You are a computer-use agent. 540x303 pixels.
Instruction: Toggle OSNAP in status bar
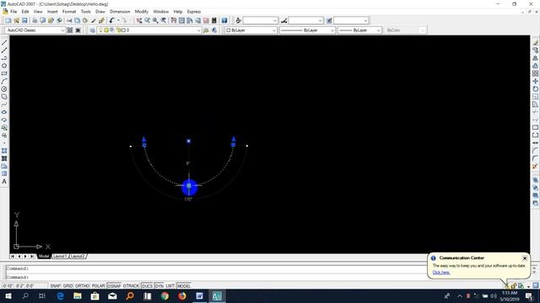click(x=114, y=286)
